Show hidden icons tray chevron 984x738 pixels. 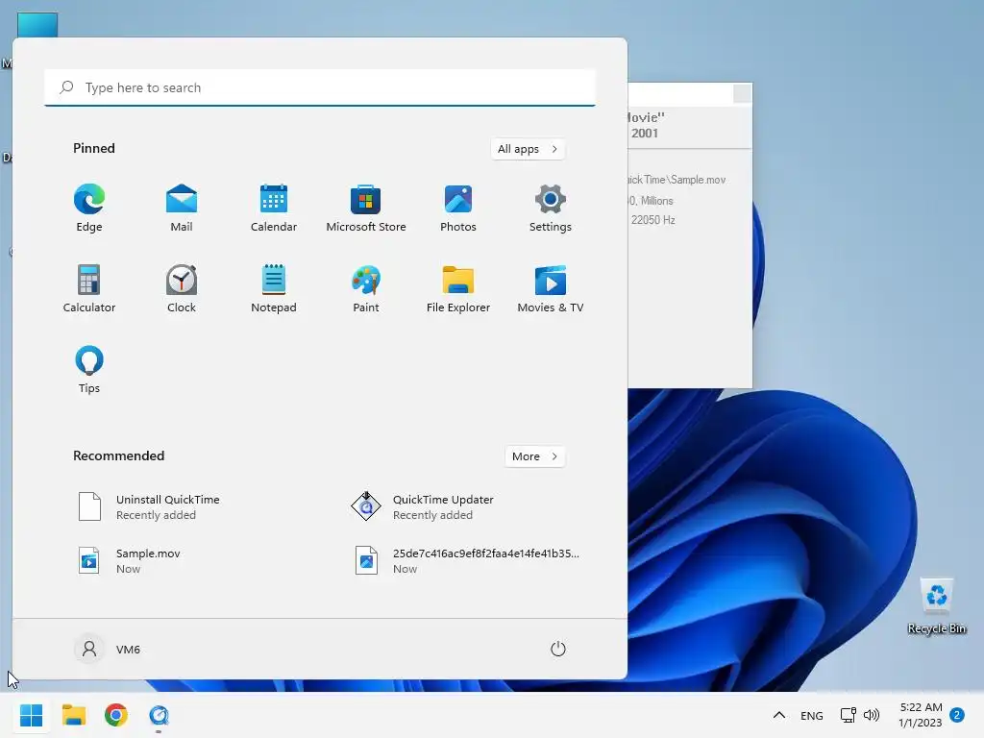(x=778, y=715)
